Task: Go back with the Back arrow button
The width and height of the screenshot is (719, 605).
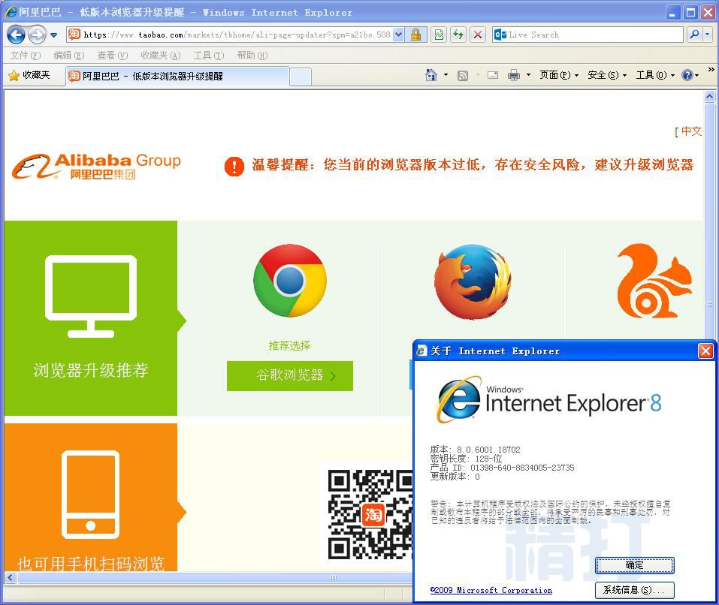Action: (x=16, y=35)
